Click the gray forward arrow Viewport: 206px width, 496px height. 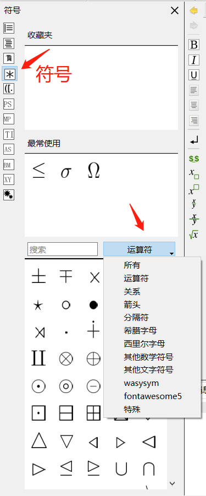tap(194, 25)
